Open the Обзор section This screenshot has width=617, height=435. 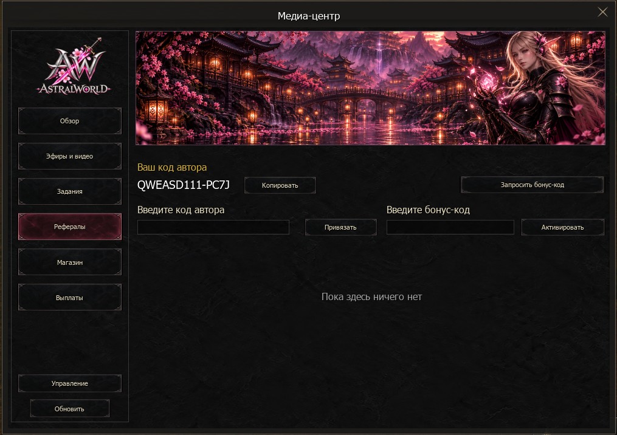70,121
